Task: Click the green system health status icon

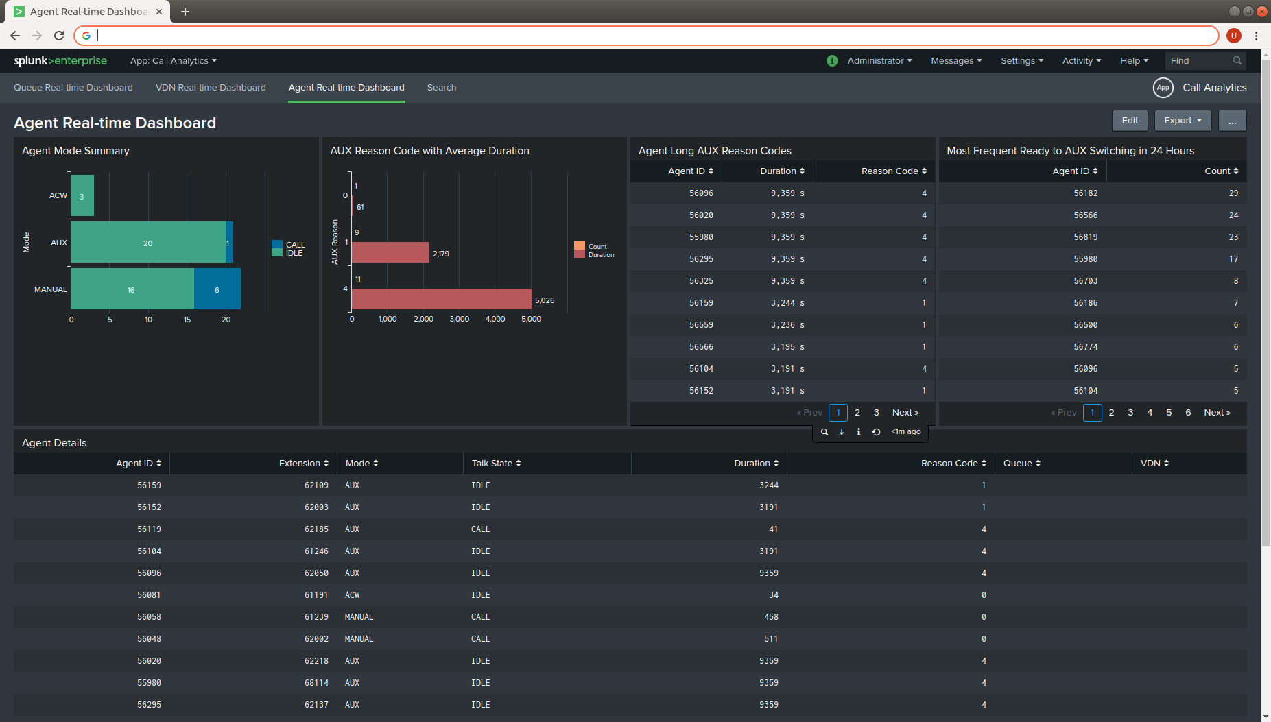Action: (832, 61)
